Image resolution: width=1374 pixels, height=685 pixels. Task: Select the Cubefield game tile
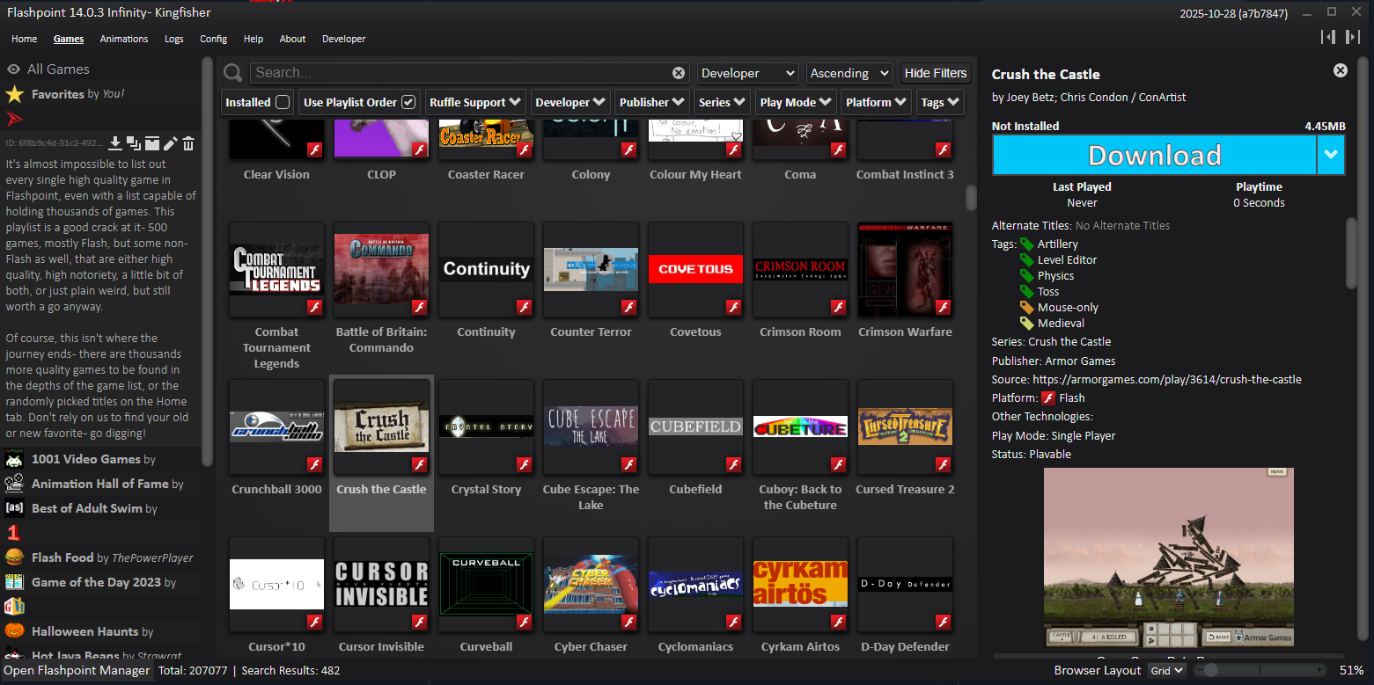click(x=695, y=453)
